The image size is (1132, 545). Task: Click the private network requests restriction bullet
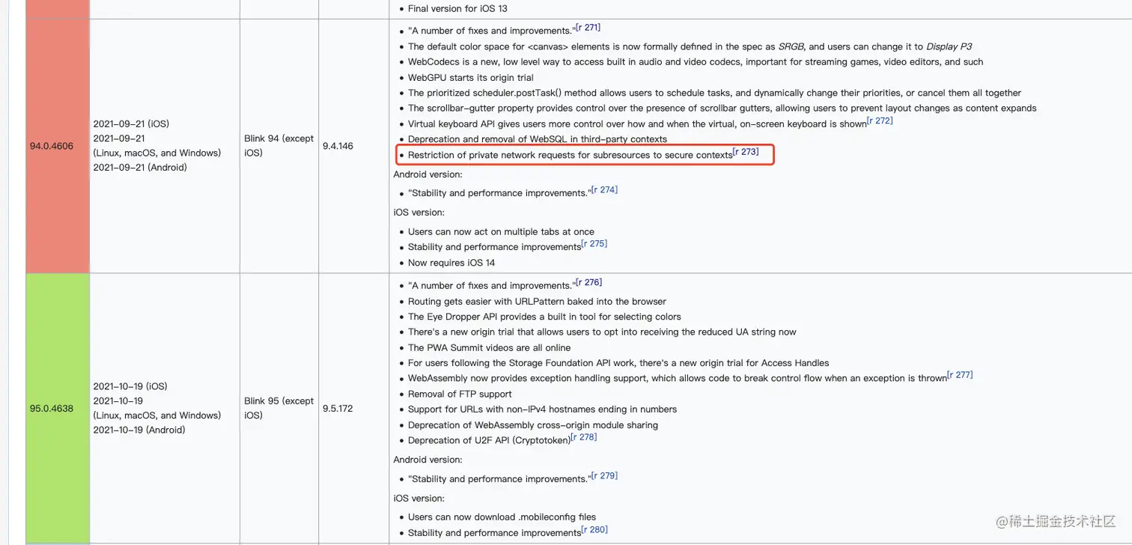tap(570, 156)
